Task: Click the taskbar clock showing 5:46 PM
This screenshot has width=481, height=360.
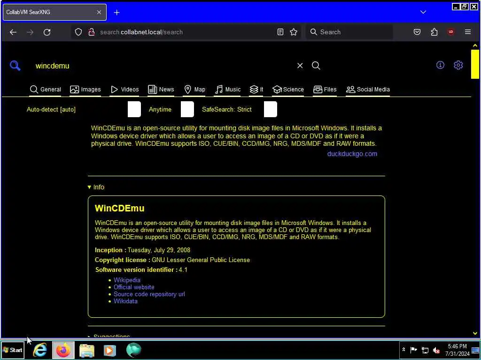Action: [457, 350]
